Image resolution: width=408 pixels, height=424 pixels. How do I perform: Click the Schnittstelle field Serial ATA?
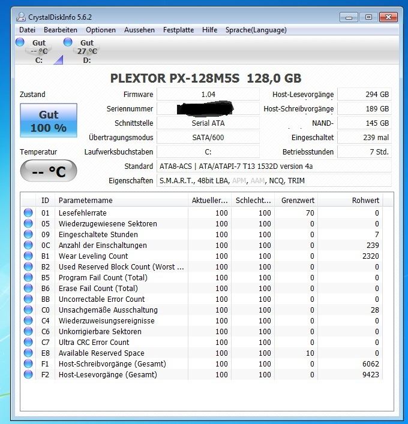coord(208,123)
